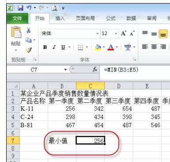
Task: Click the Redo arrow icon
Action: [x=42, y=8]
